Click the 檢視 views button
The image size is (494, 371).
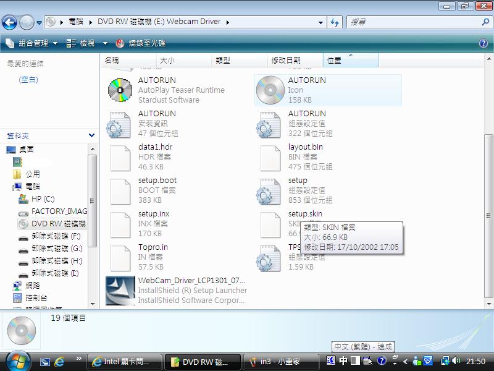(81, 43)
